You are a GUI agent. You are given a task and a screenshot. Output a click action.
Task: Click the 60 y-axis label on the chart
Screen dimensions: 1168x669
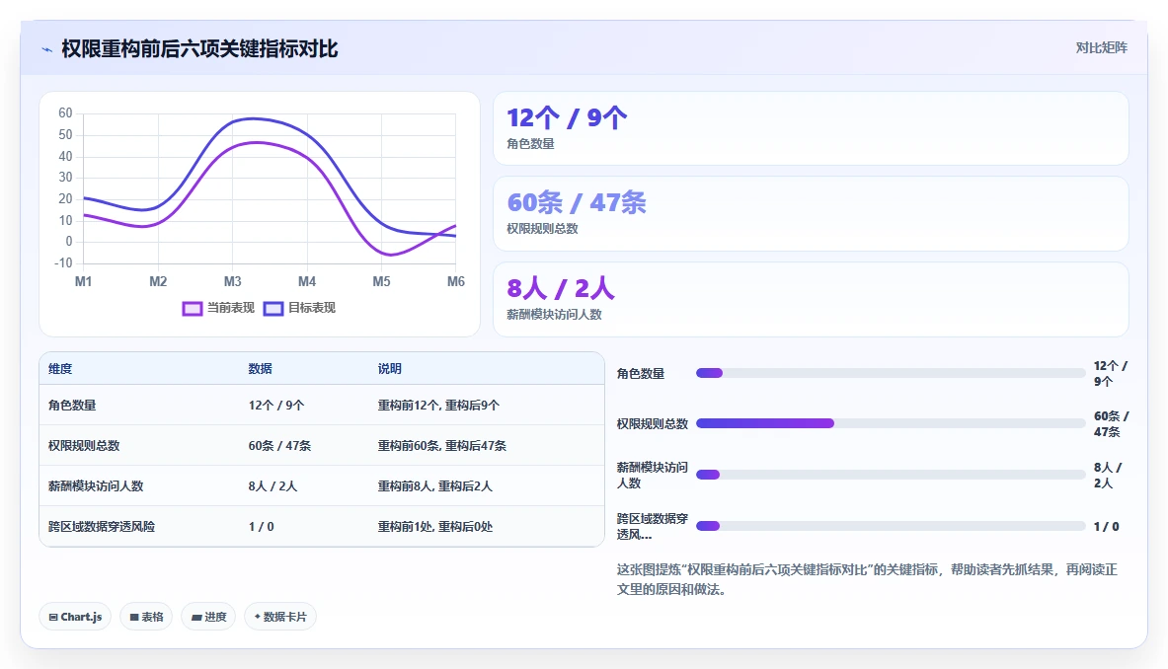(x=65, y=113)
